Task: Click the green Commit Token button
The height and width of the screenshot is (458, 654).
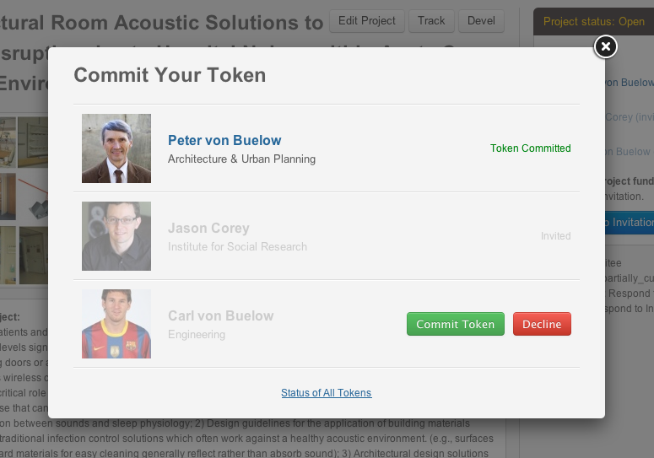Action: (x=456, y=324)
